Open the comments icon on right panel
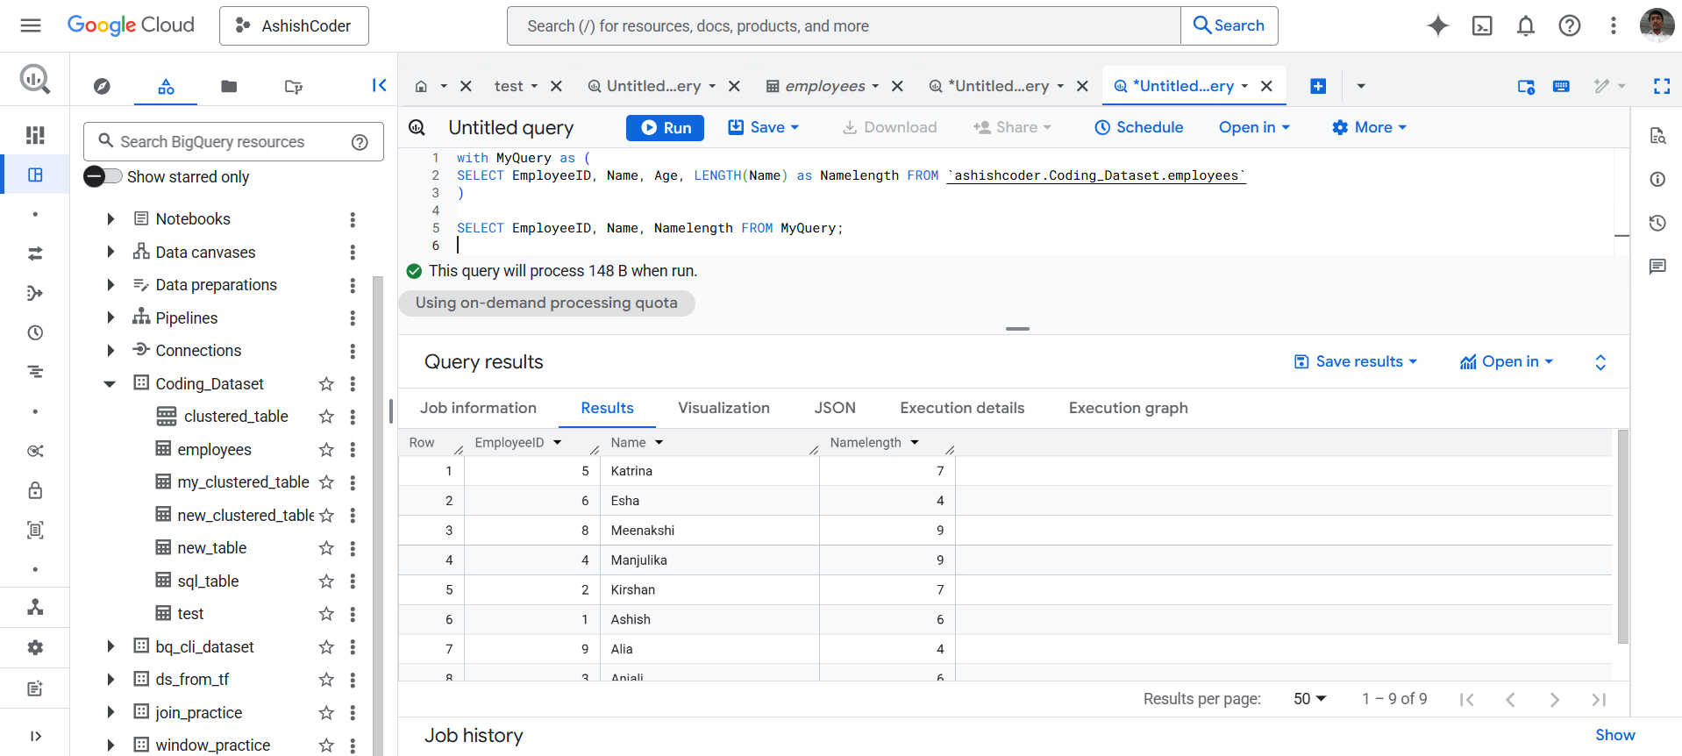Viewport: 1682px width, 756px height. coord(1657,267)
